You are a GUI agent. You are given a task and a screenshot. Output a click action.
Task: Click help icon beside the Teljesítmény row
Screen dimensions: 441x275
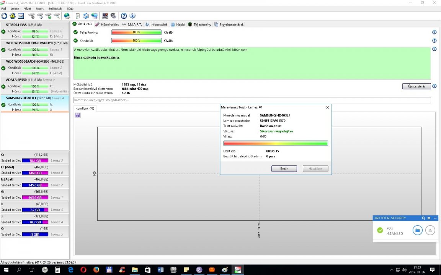click(x=434, y=32)
